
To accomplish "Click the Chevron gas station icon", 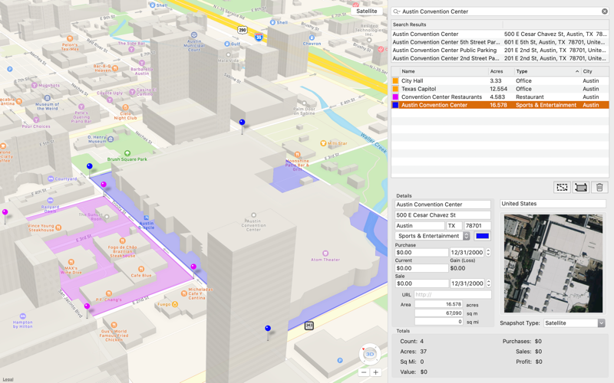I will click(x=312, y=38).
